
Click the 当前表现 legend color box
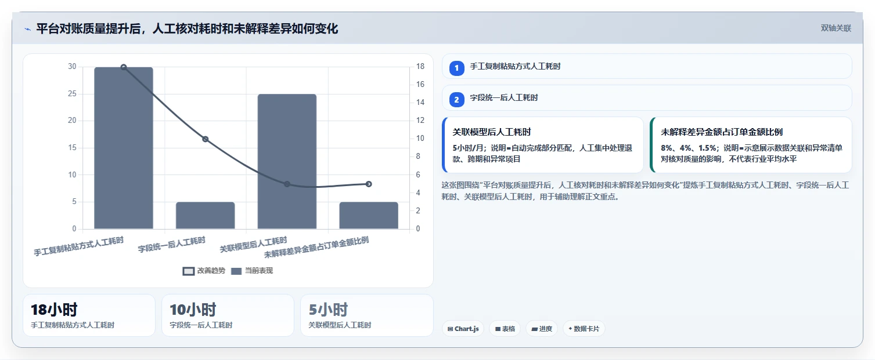coord(236,271)
